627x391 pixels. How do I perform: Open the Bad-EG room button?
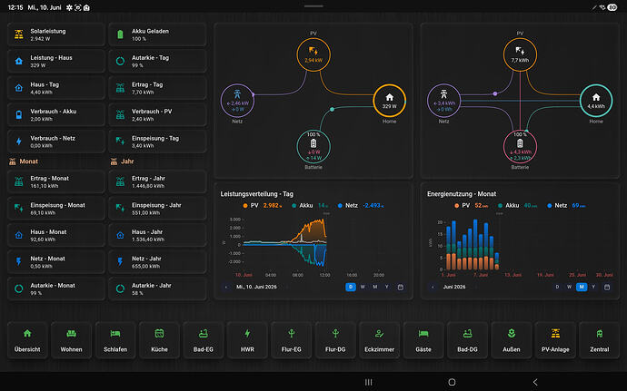pos(204,340)
